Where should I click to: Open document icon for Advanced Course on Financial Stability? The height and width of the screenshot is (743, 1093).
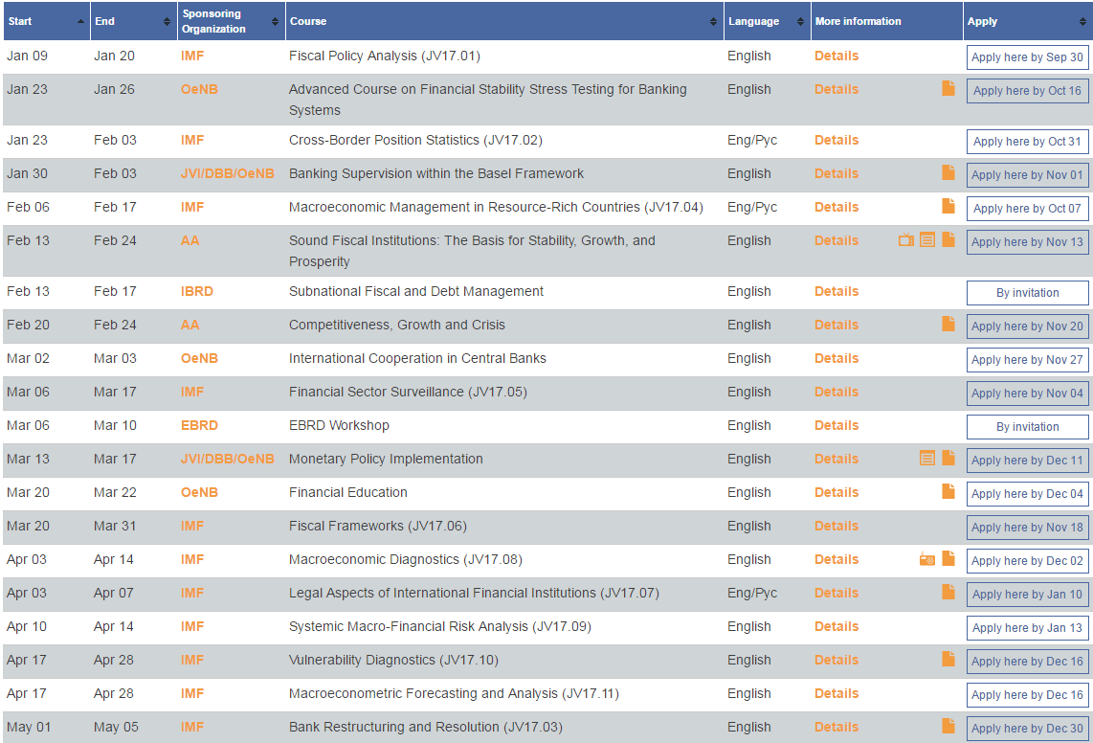click(x=948, y=88)
